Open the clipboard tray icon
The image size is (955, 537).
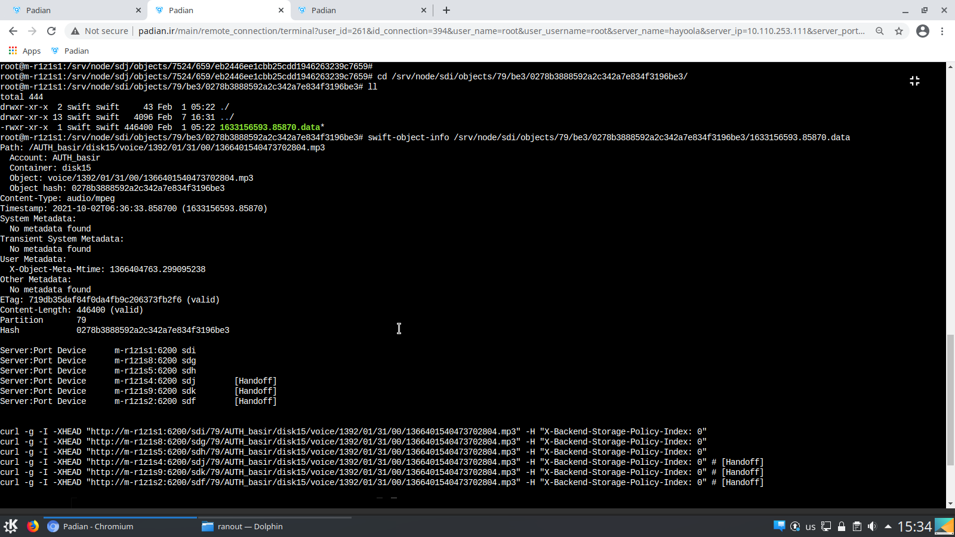pos(857,526)
